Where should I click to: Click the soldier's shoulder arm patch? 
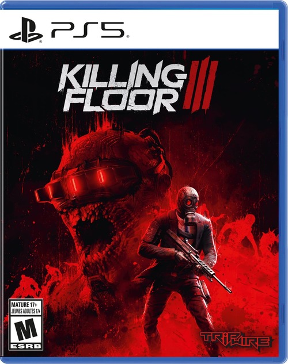pyautogui.click(x=151, y=230)
